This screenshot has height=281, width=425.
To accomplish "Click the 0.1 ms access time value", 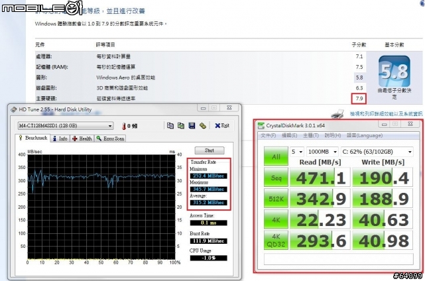I will 208,223.
